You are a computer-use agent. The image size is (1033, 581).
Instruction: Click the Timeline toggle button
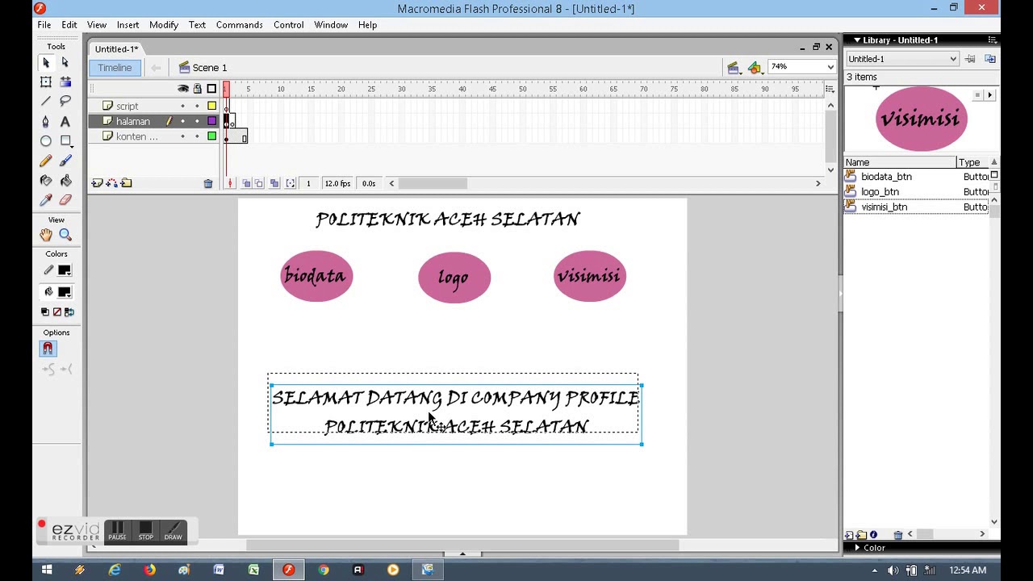(115, 68)
